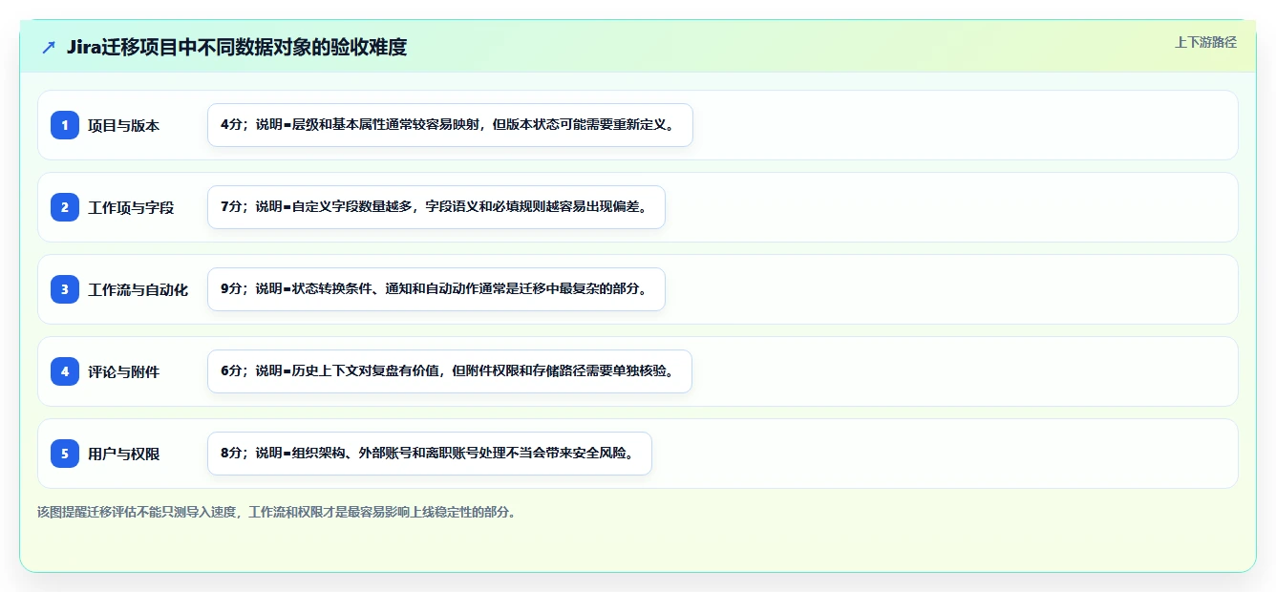Open the 6分 description box about 附件权限

tap(449, 371)
